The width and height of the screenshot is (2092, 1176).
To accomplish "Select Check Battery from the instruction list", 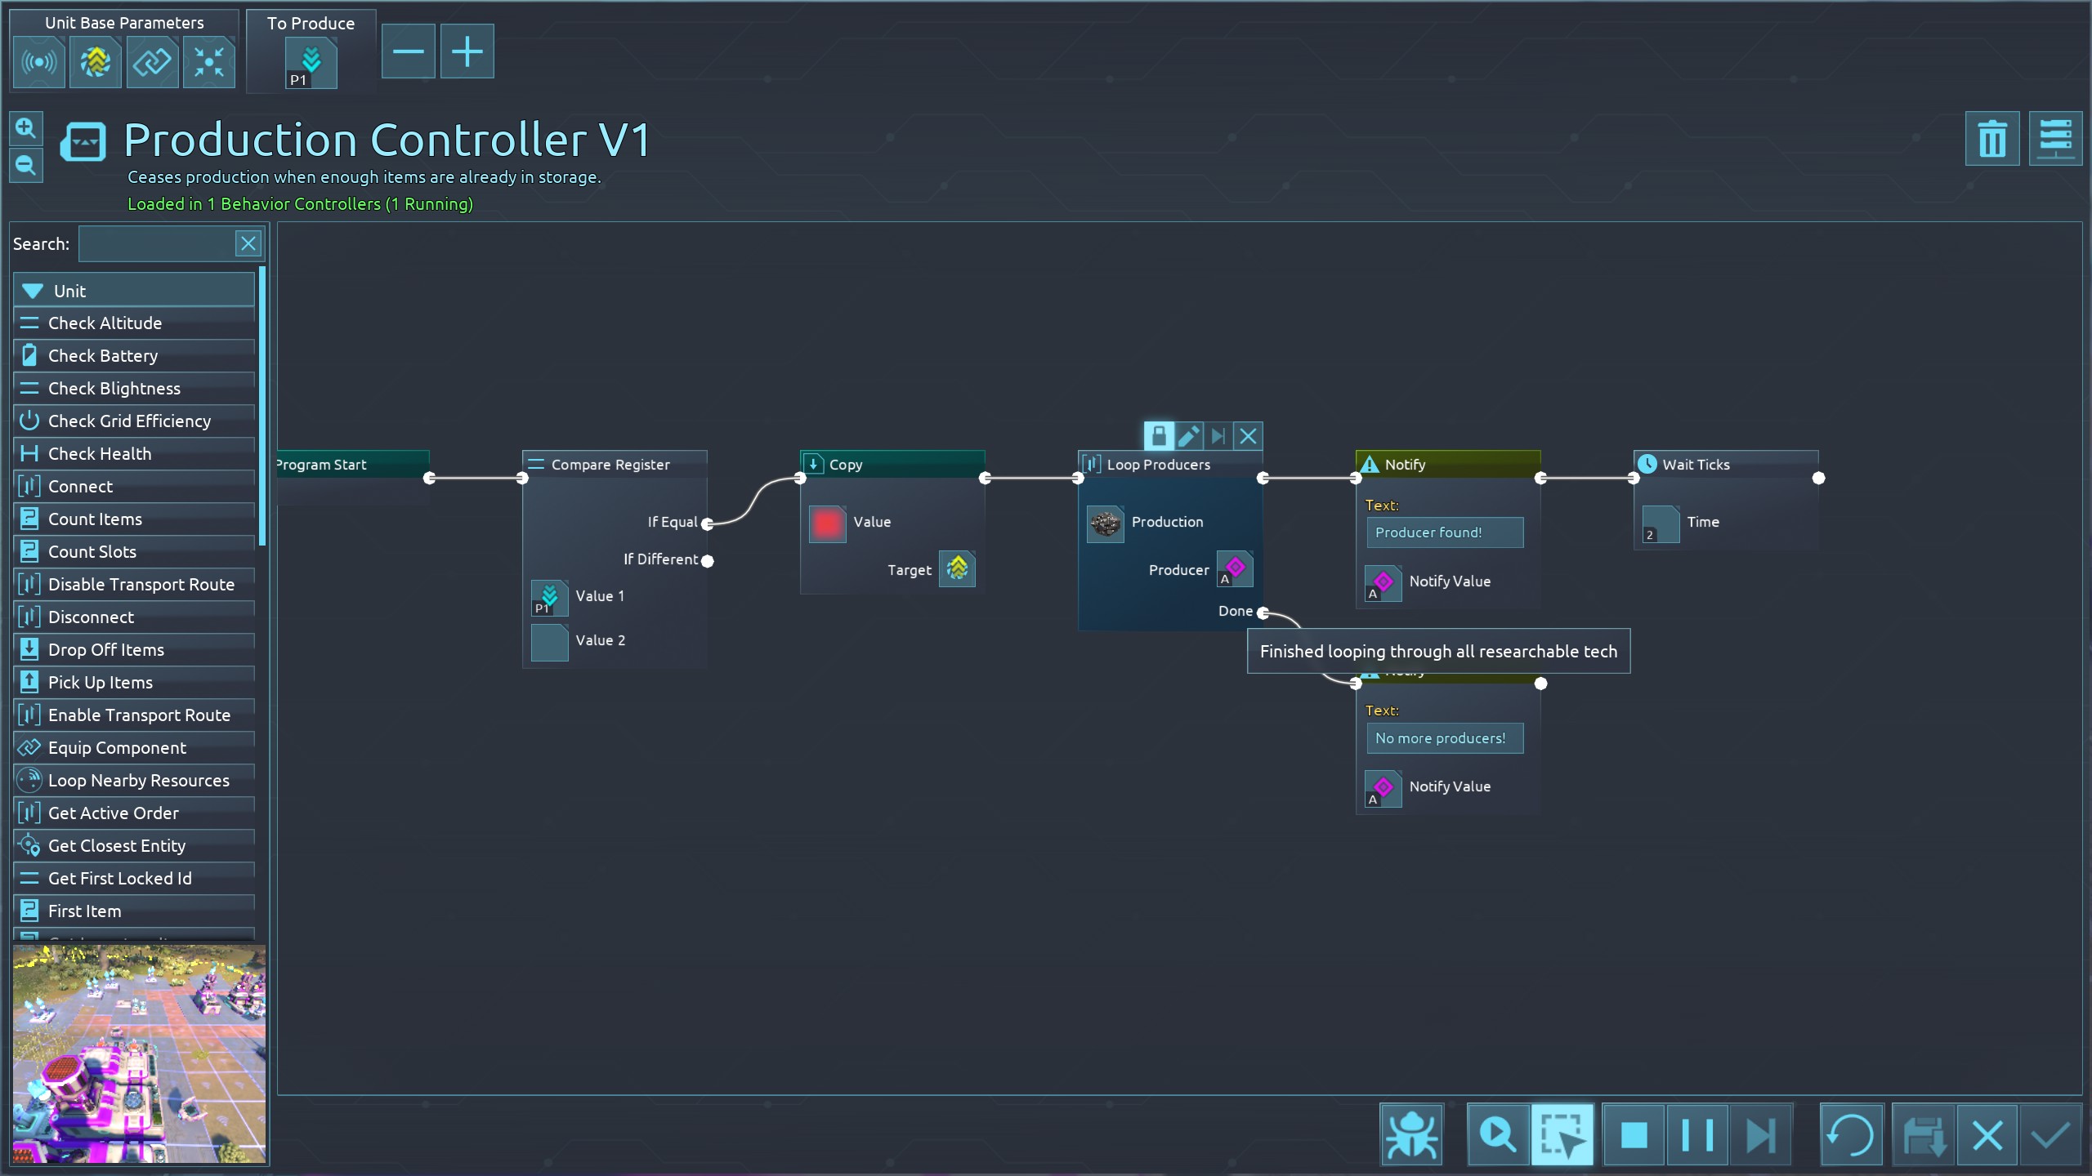I will [103, 355].
